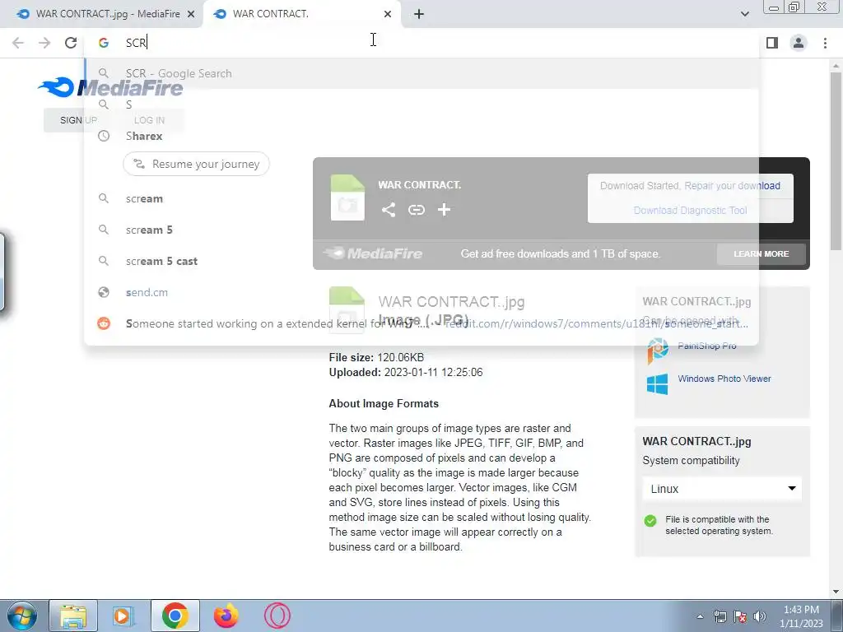Click the green compatibility checkmark icon

(650, 520)
